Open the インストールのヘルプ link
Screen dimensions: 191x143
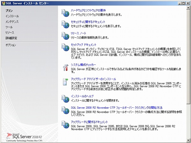pos(82,96)
